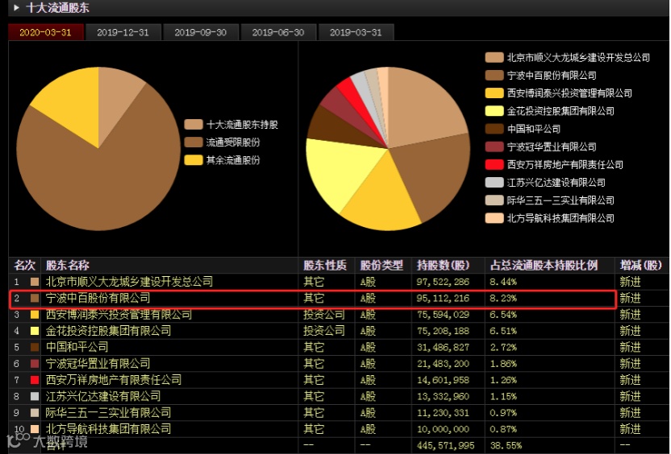
Task: Select table row 西安博润泰兴投资管理有限公司
Action: point(338,315)
